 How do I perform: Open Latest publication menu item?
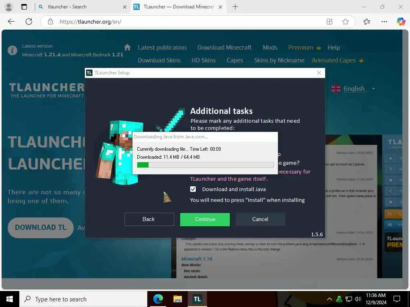162,48
